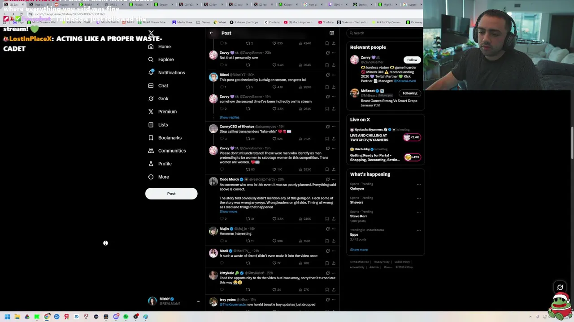Like Mujin's 'Hmmmm interesting' reply
The height and width of the screenshot is (322, 574).
click(x=274, y=241)
